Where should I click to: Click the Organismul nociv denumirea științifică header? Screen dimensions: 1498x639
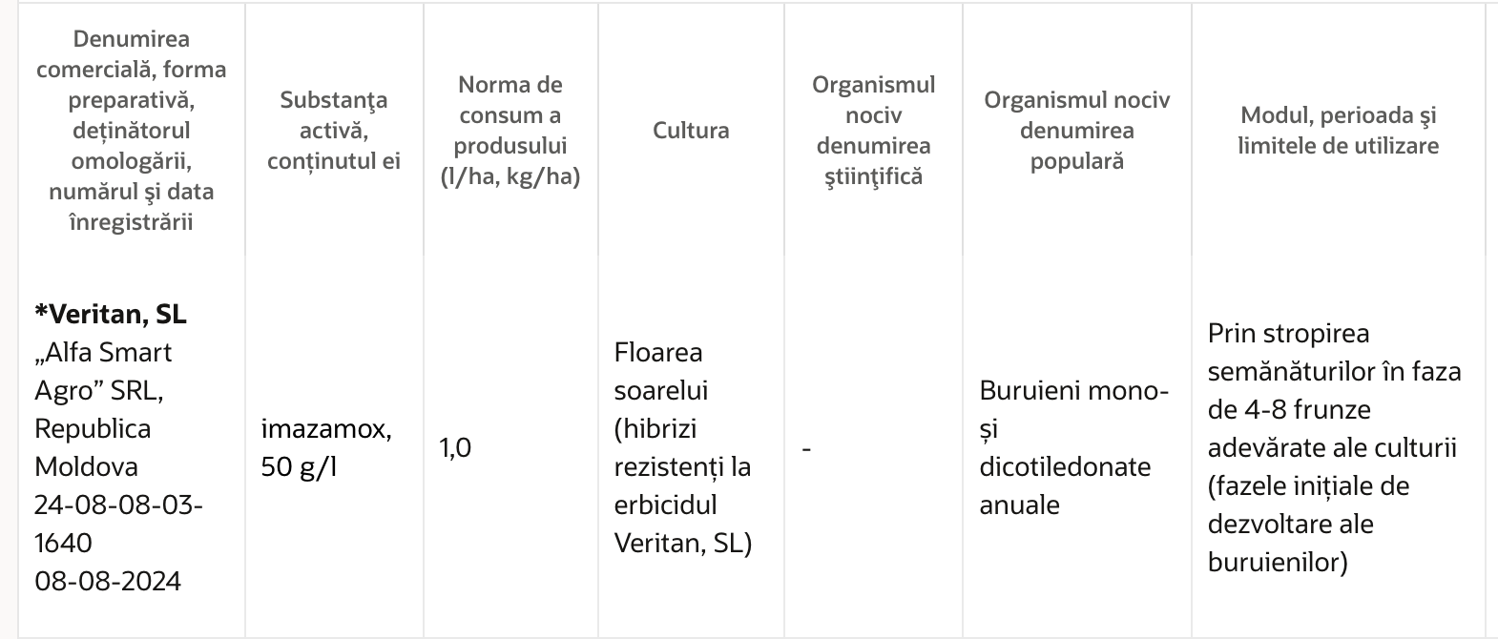873,131
